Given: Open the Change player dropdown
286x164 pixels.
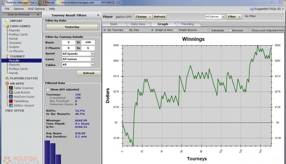Looking at the screenshot, I should (x=143, y=17).
